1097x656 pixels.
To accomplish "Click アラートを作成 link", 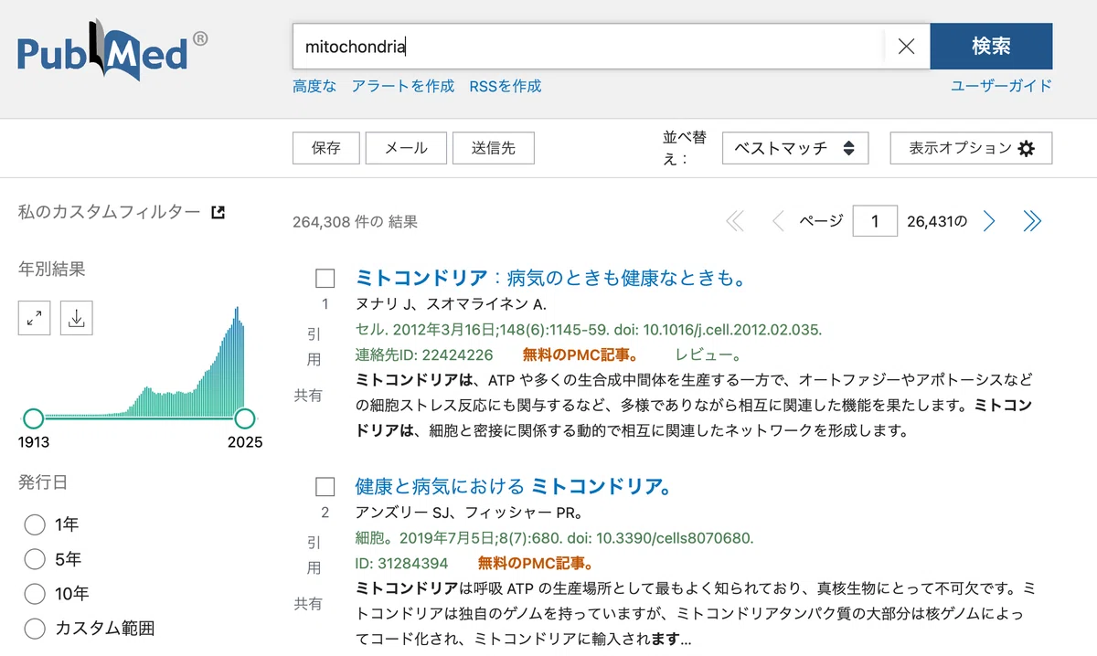I will click(403, 86).
